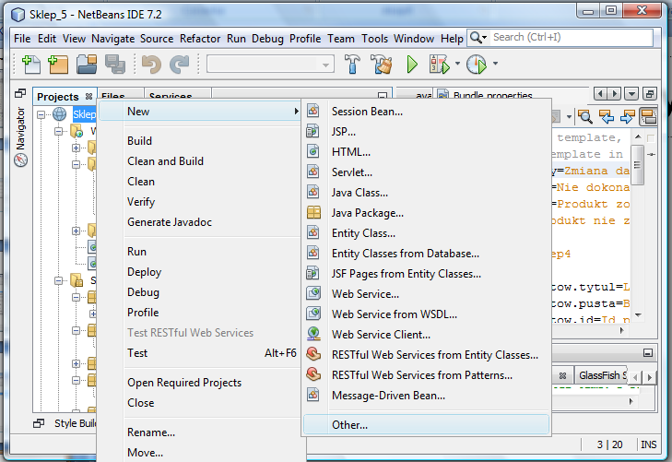Click the Toggle Highlight Search icon
The height and width of the screenshot is (462, 672).
[648, 116]
